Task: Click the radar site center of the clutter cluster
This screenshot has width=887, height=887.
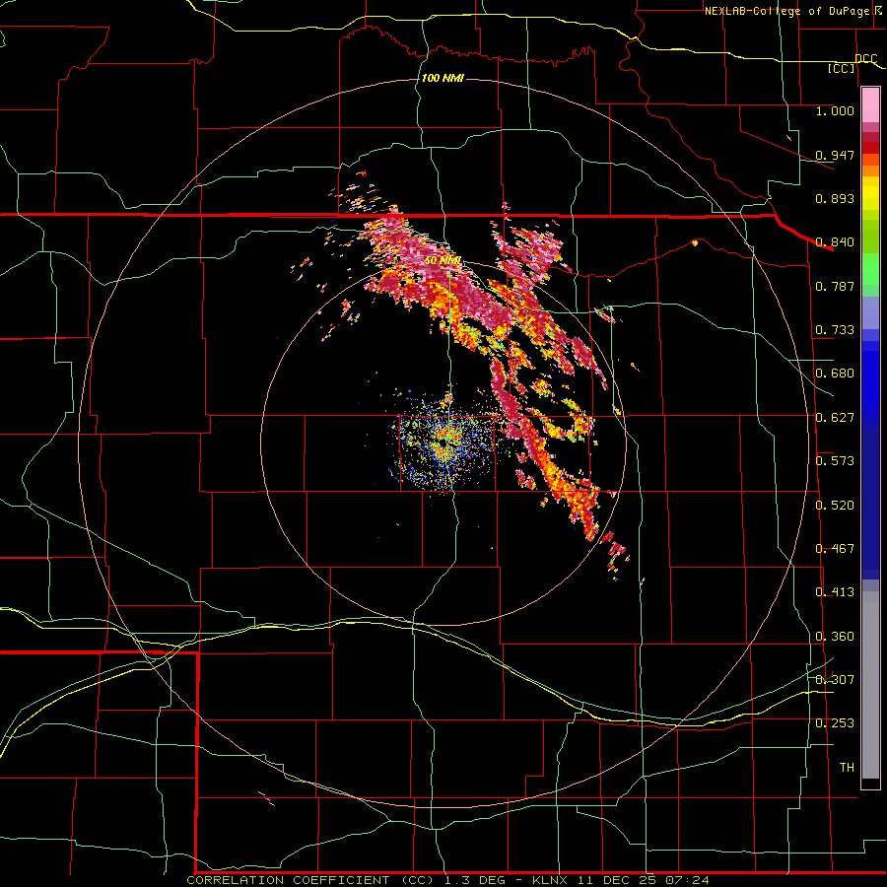Action: click(x=442, y=442)
